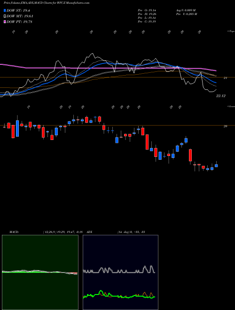Click the 'Pre V: 0.205 M' value

(x=186, y=14)
